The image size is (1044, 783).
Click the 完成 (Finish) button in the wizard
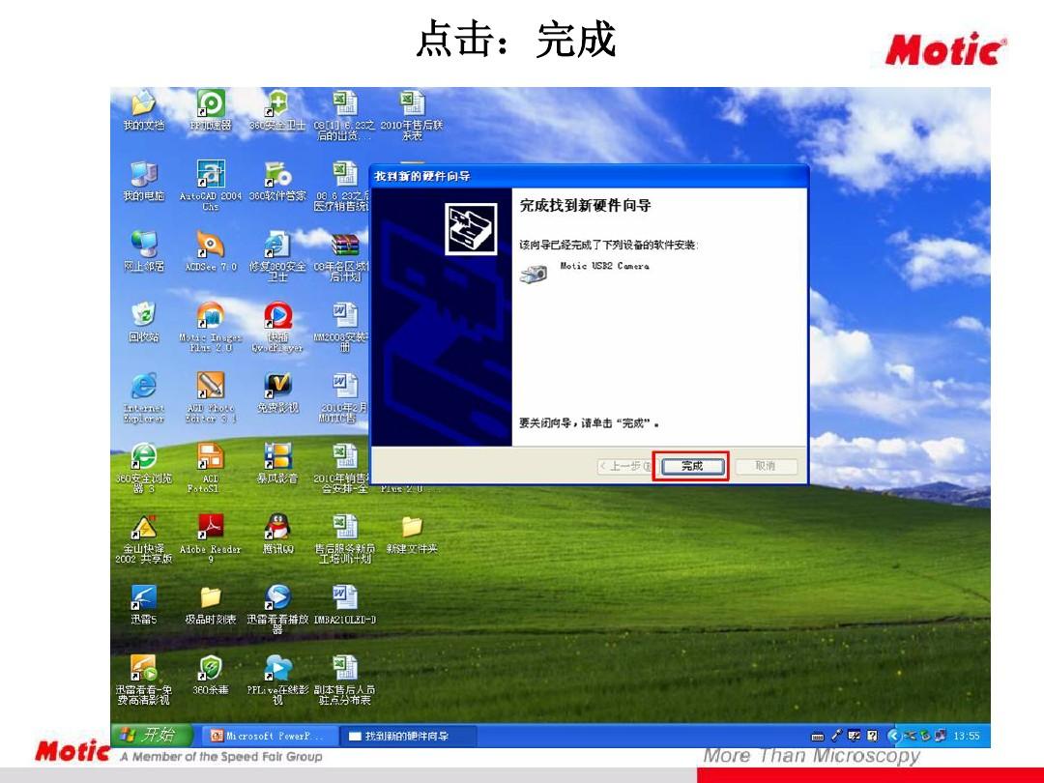click(690, 466)
